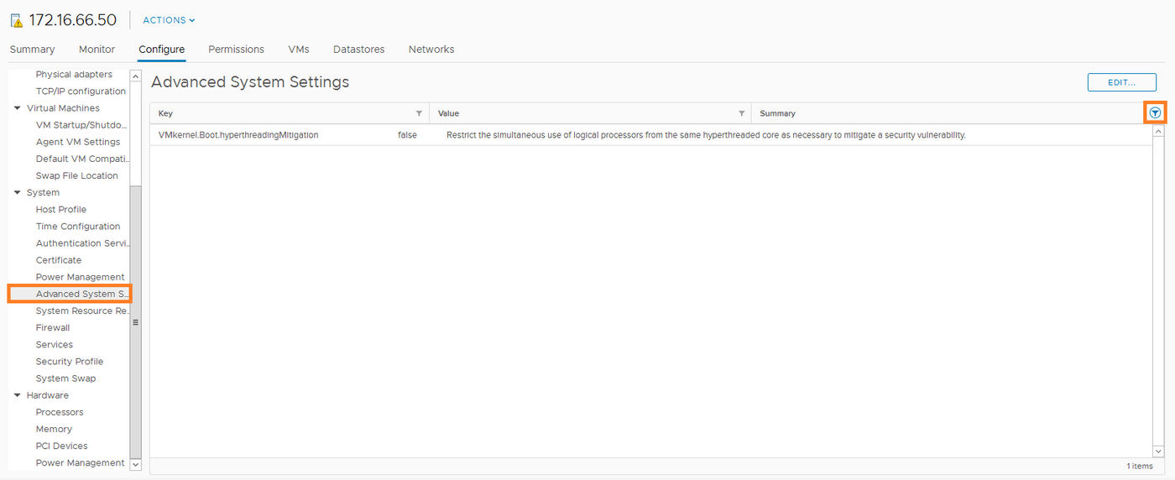Click the sidebar scroll up arrow
Viewport: 1175px width, 480px height.
tap(136, 76)
